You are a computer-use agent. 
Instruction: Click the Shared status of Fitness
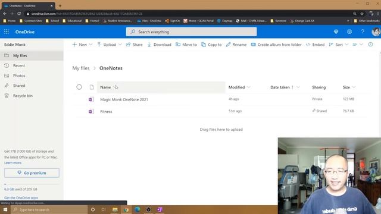319,111
